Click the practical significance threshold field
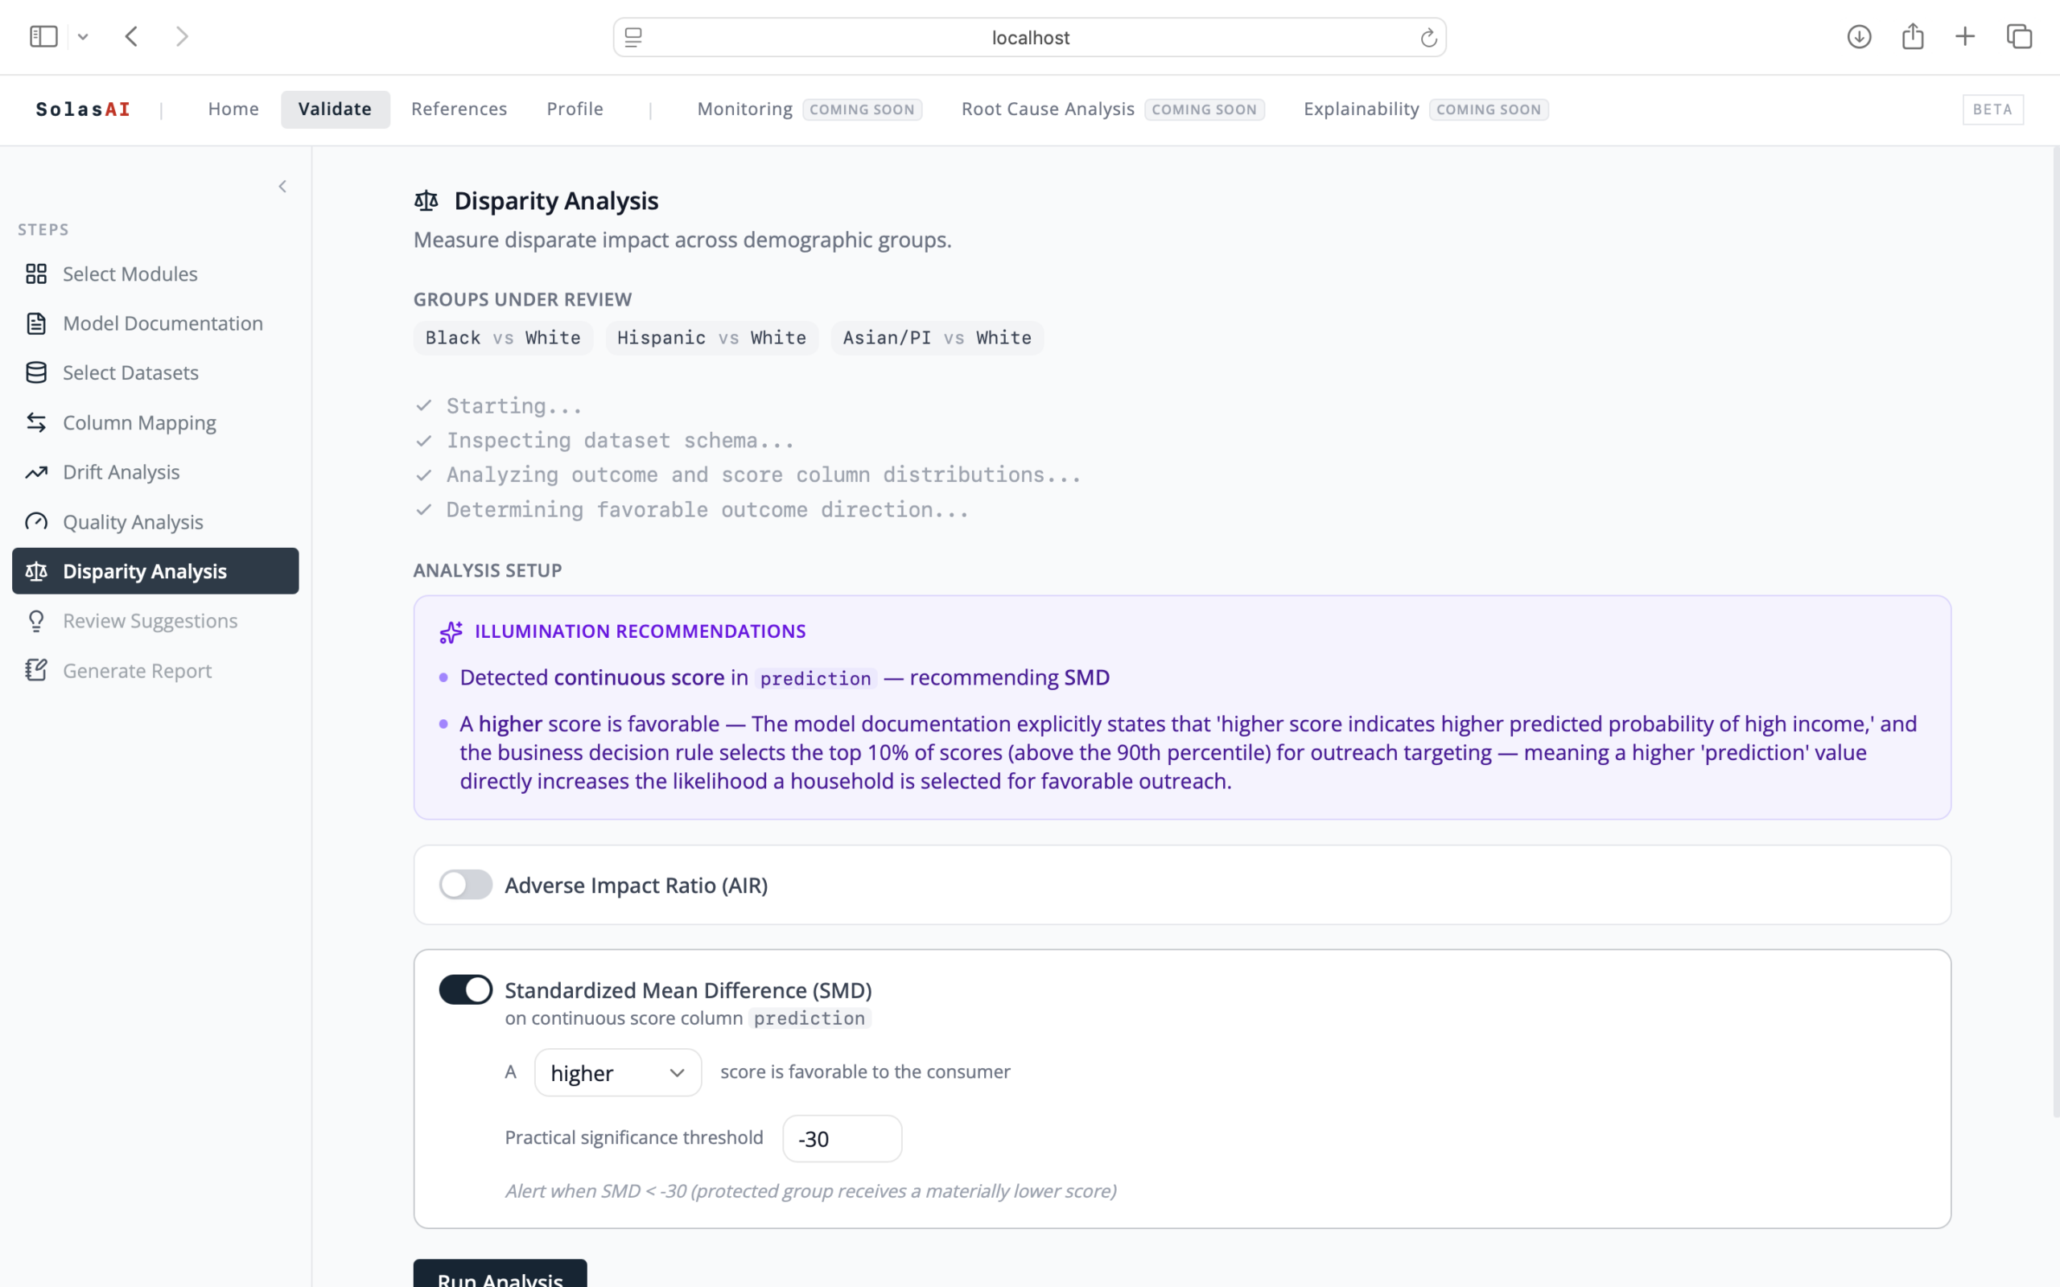The image size is (2060, 1287). (842, 1139)
